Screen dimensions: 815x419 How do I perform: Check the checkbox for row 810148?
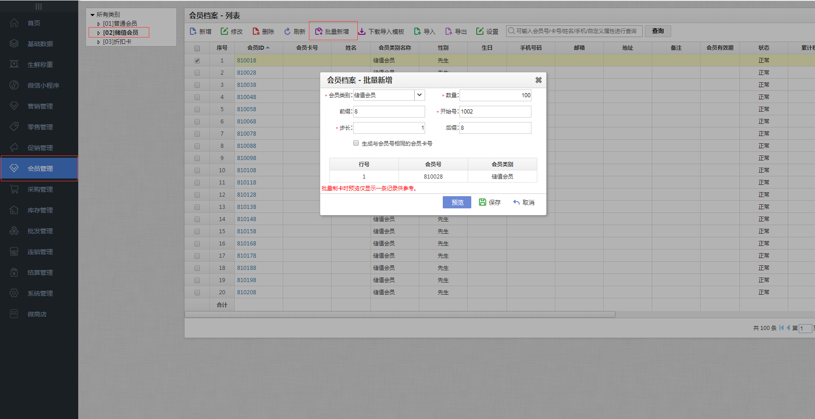click(197, 219)
